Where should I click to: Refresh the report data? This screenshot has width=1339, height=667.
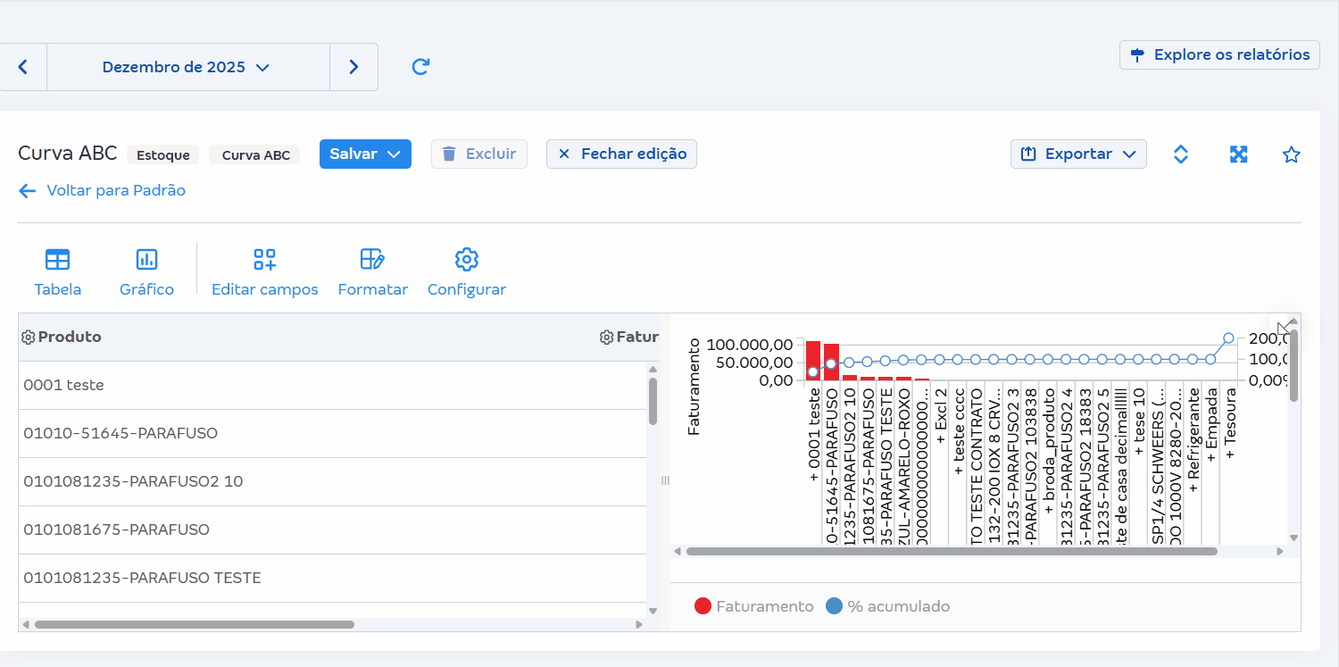(x=420, y=66)
